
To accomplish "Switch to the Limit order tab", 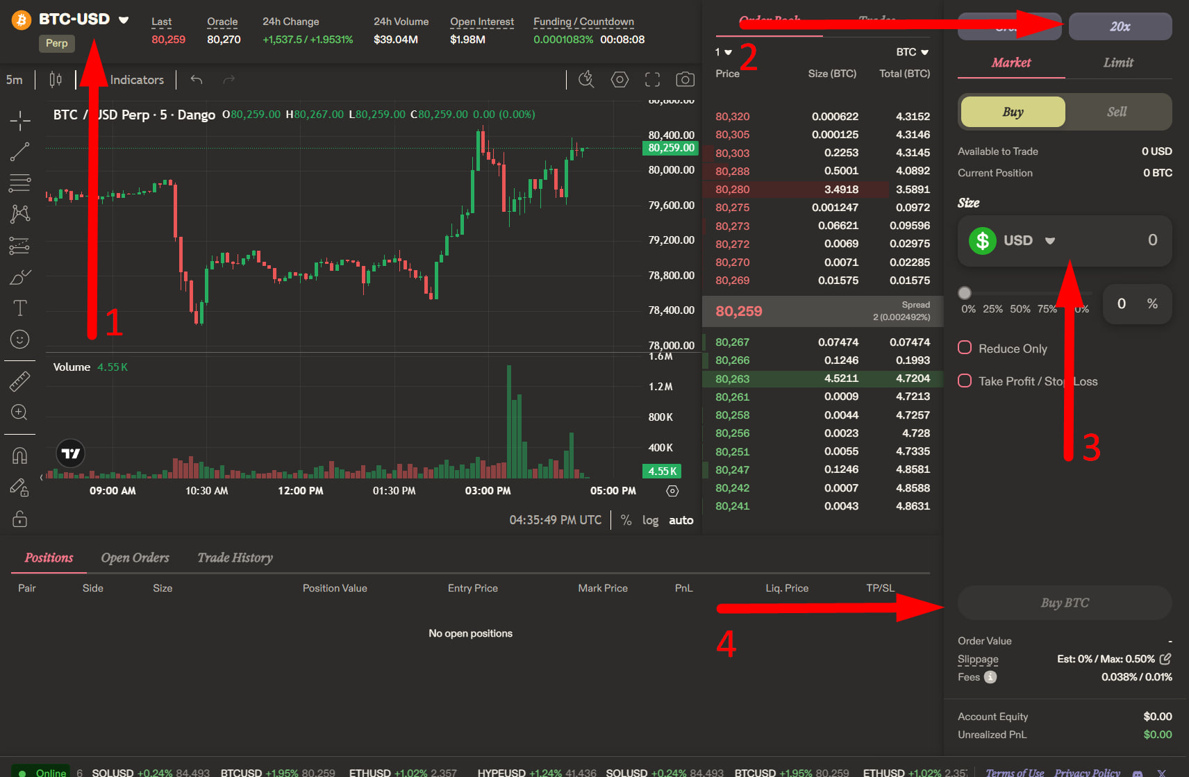I will pos(1118,62).
